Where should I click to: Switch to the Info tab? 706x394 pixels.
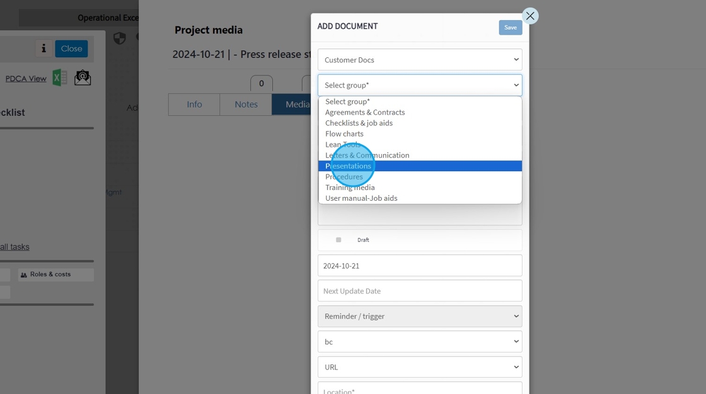pyautogui.click(x=194, y=104)
